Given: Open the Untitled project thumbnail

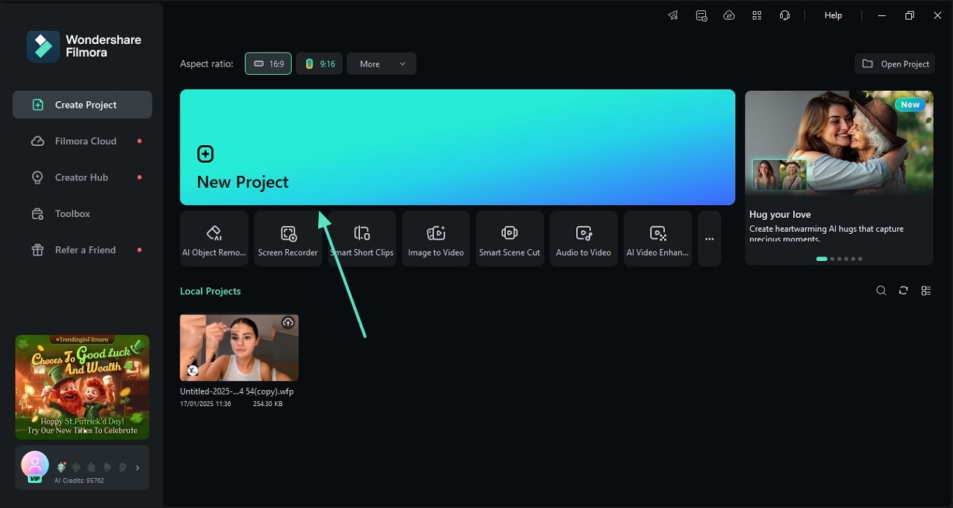Looking at the screenshot, I should pos(239,347).
